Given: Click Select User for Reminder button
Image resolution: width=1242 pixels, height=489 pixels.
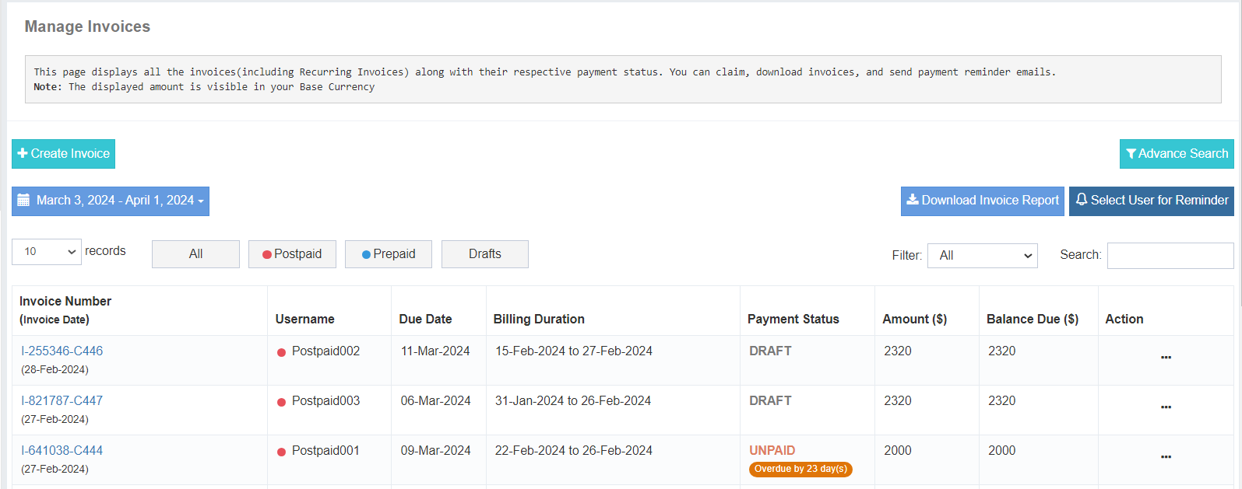Looking at the screenshot, I should (1152, 201).
